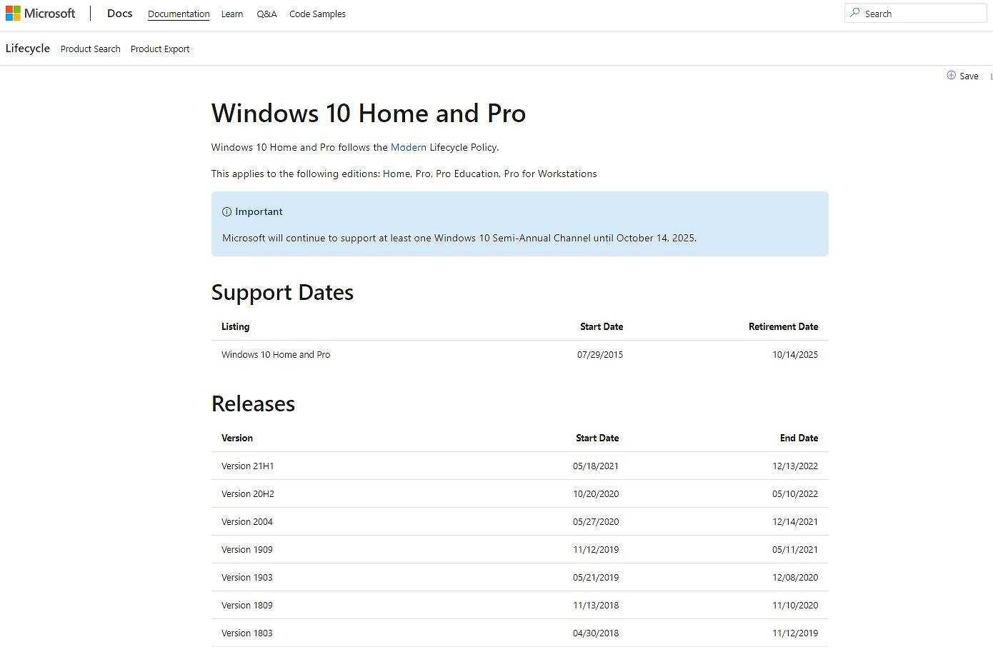993x647 pixels.
Task: Click the 12/14/2021 end date
Action: coord(795,521)
